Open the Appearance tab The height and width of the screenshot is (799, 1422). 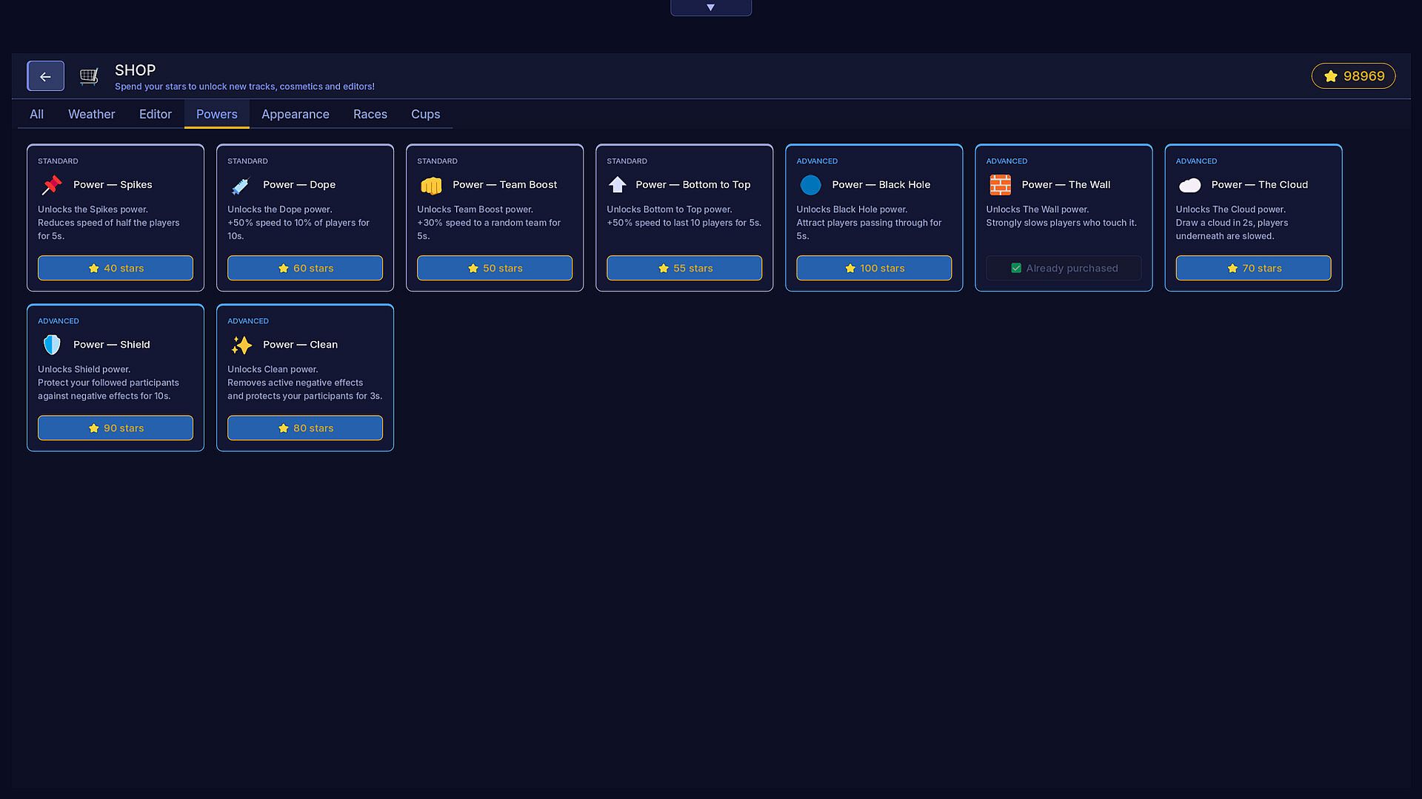[x=296, y=114]
